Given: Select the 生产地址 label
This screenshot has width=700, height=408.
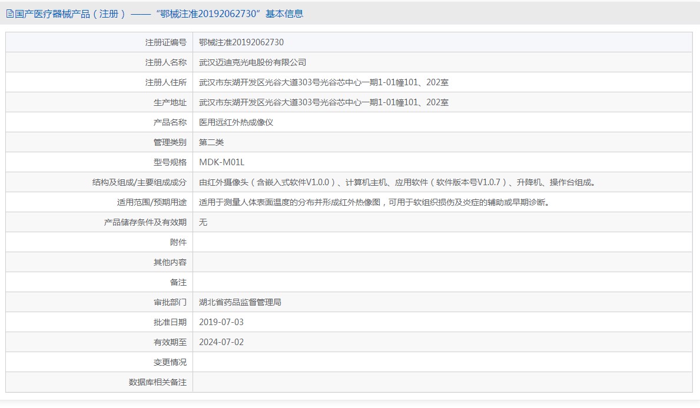Looking at the screenshot, I should [170, 102].
